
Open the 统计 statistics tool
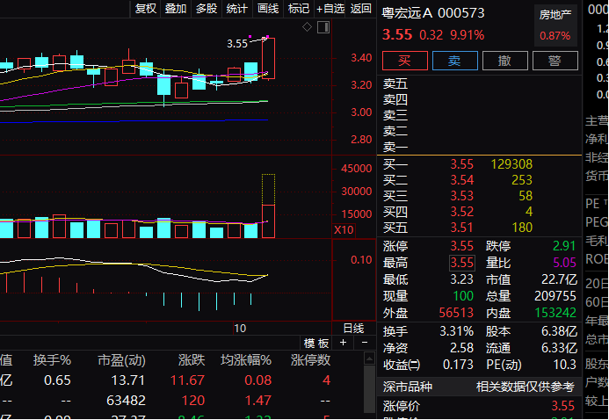coord(237,9)
